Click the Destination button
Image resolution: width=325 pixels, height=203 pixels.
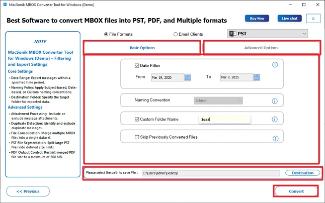coord(303,173)
